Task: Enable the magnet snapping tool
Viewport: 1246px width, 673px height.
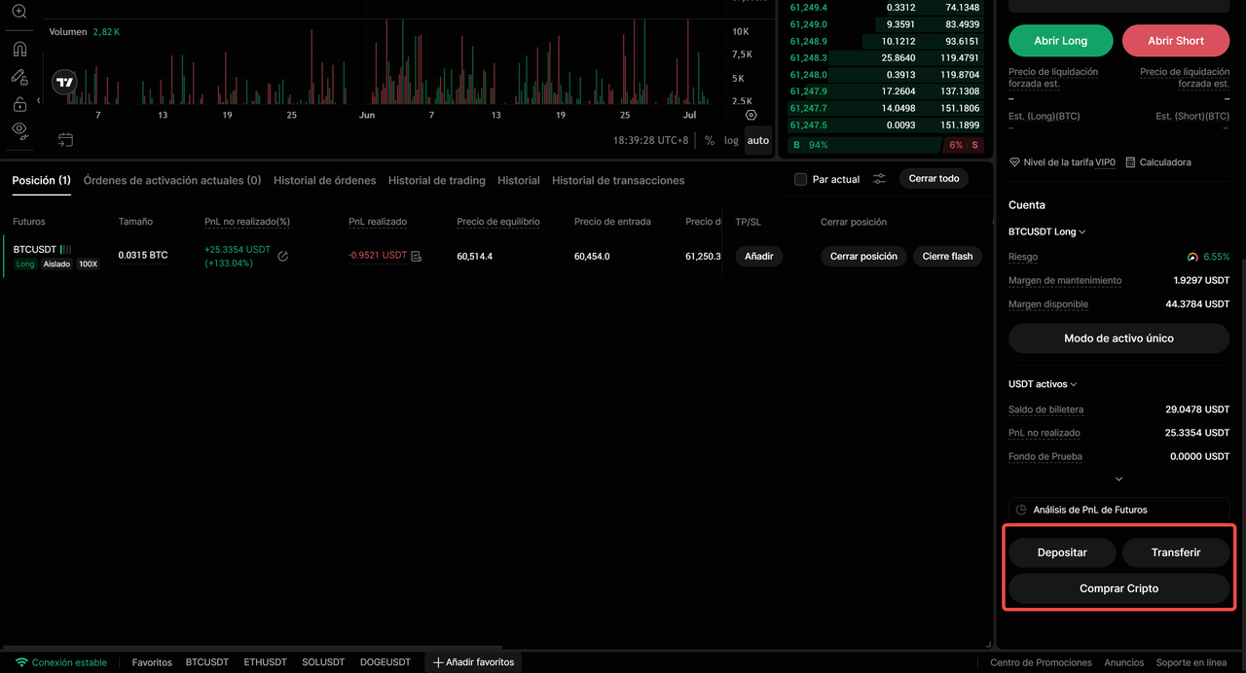Action: click(x=19, y=49)
